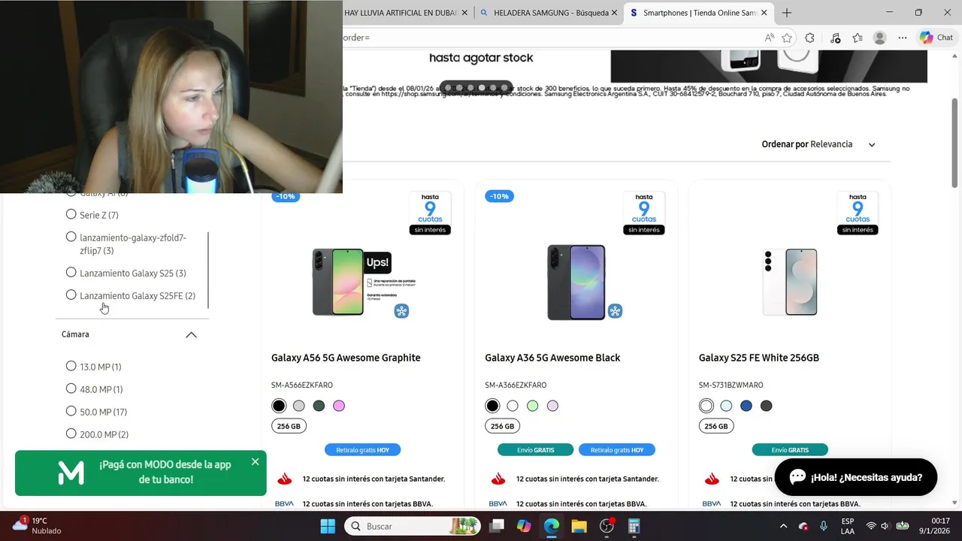The image size is (962, 541).
Task: Open a new browser tab
Action: (787, 13)
